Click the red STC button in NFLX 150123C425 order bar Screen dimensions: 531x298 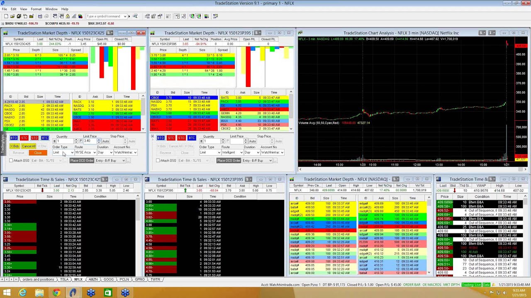[x=24, y=138]
